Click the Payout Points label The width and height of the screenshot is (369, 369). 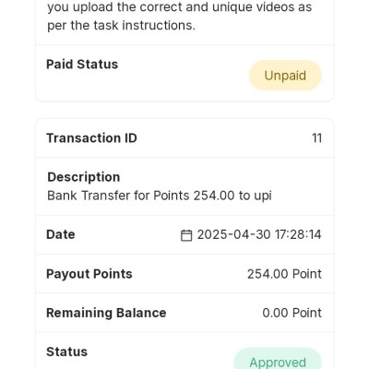(x=89, y=274)
